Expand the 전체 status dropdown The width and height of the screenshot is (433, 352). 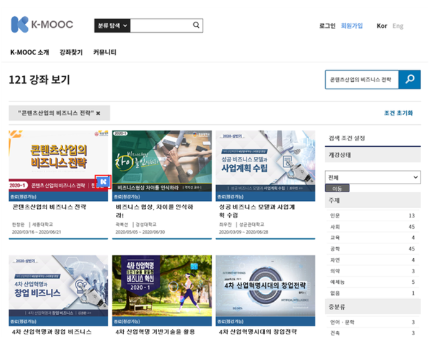pyautogui.click(x=373, y=177)
